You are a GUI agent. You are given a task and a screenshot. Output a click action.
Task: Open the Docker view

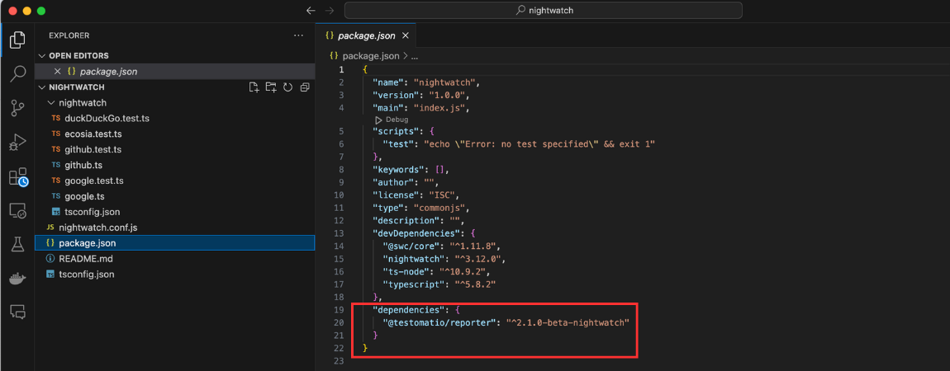17,278
